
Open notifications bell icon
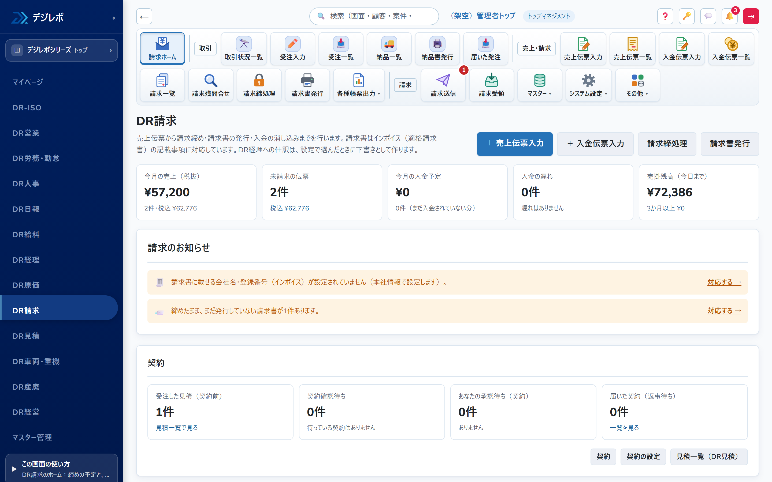click(x=730, y=16)
